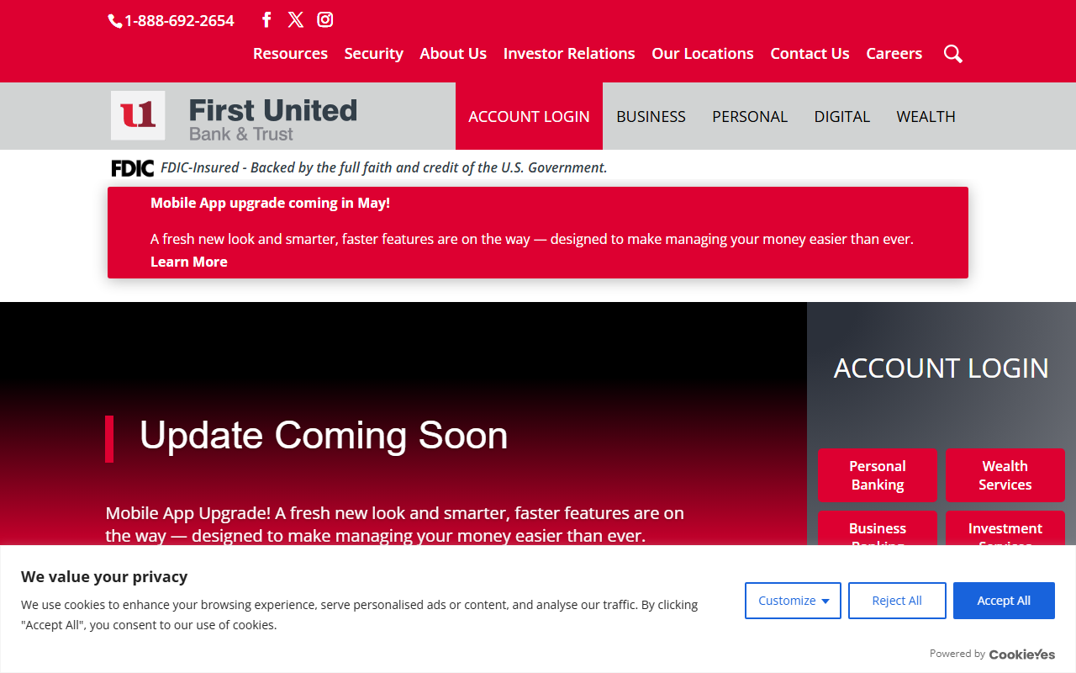This screenshot has width=1076, height=673.
Task: Click the FDIC-Insured disclaimer text
Action: pos(383,167)
